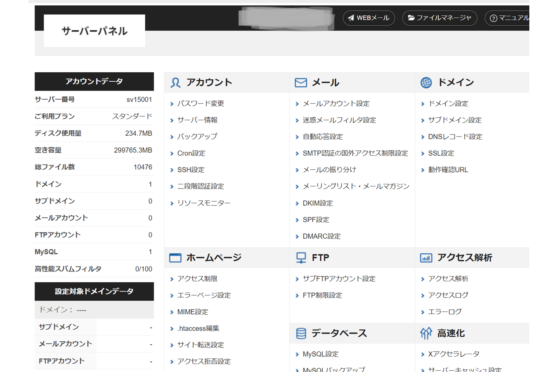Open the ファイルマネージャ button
558x372 pixels.
pos(439,18)
